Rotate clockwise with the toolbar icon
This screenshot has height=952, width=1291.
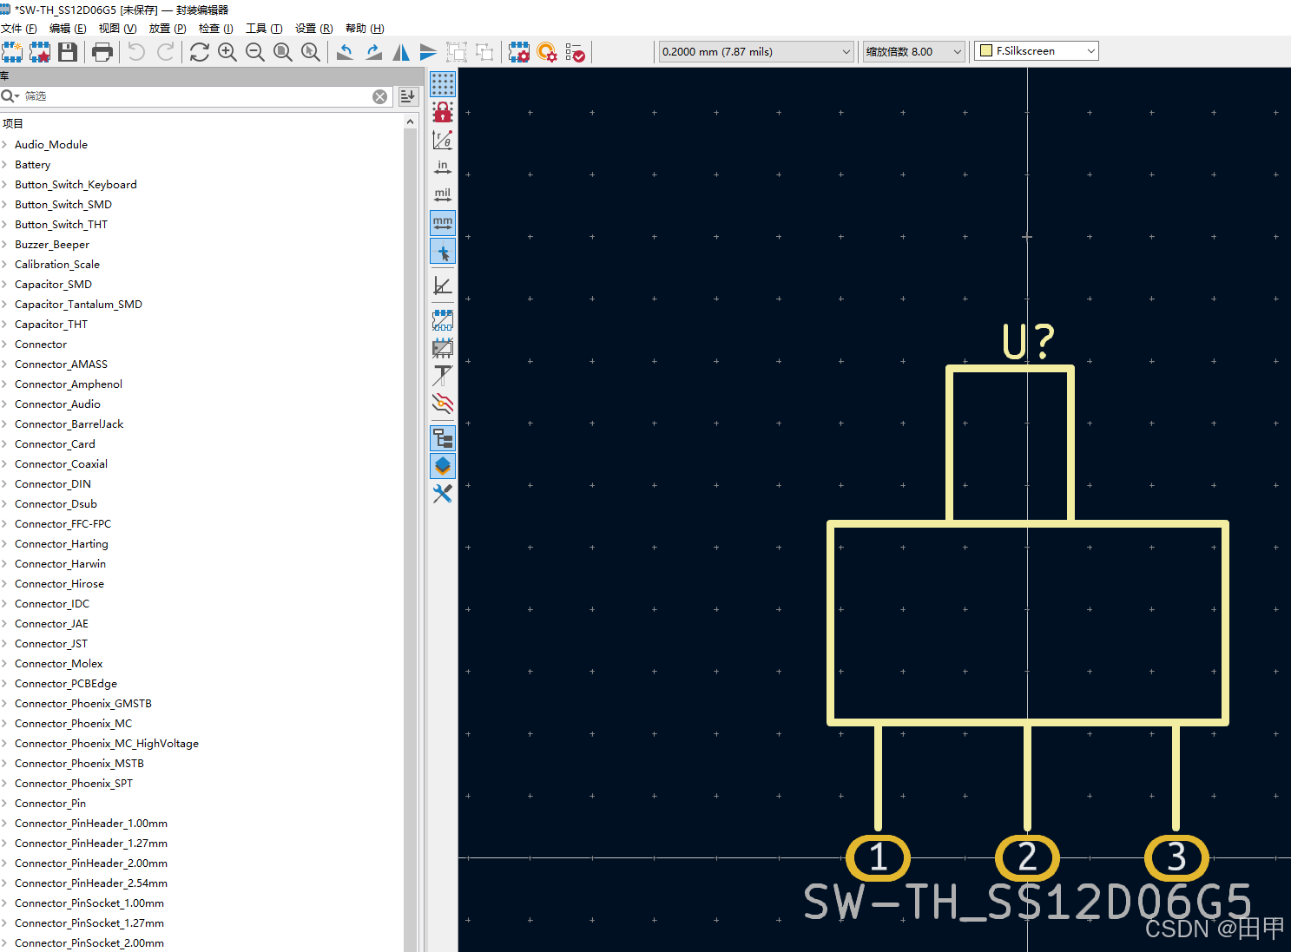373,52
